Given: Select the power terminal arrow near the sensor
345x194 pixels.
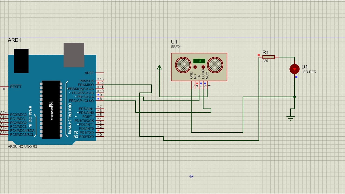Looking at the screenshot, I should [x=159, y=67].
